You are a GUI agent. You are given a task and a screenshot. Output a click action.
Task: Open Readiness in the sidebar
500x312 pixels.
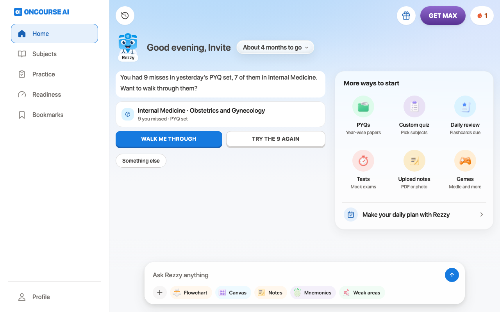[54, 94]
